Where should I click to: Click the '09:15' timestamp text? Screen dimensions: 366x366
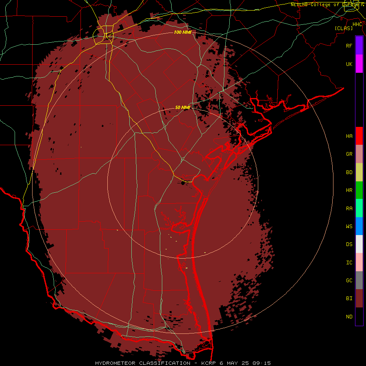pos(261,363)
